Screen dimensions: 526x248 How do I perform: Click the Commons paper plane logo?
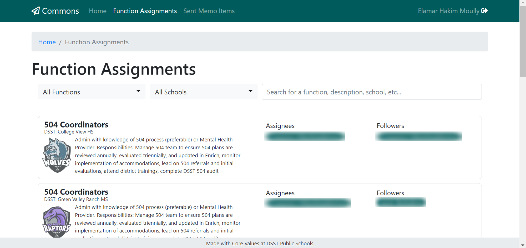pos(36,11)
